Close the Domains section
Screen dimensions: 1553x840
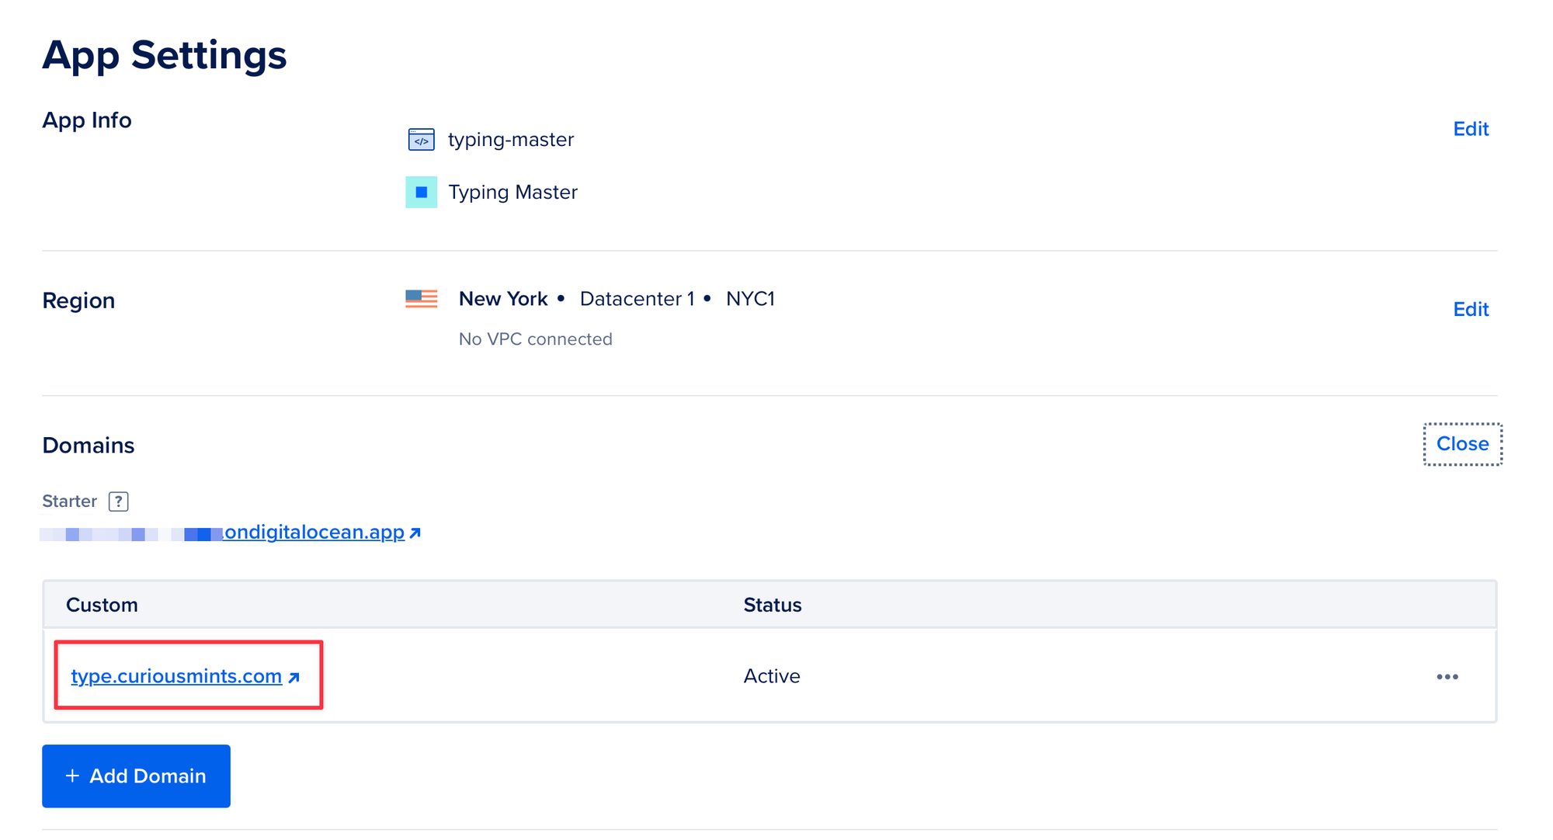1462,444
